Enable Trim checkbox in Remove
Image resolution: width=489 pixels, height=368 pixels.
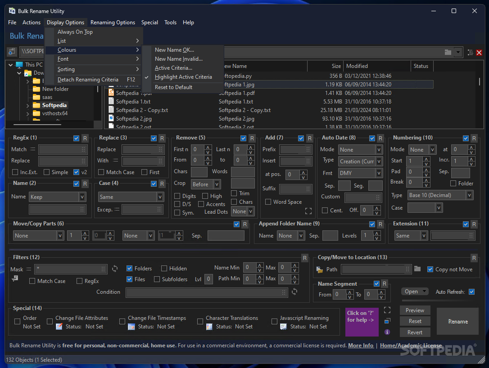(234, 193)
